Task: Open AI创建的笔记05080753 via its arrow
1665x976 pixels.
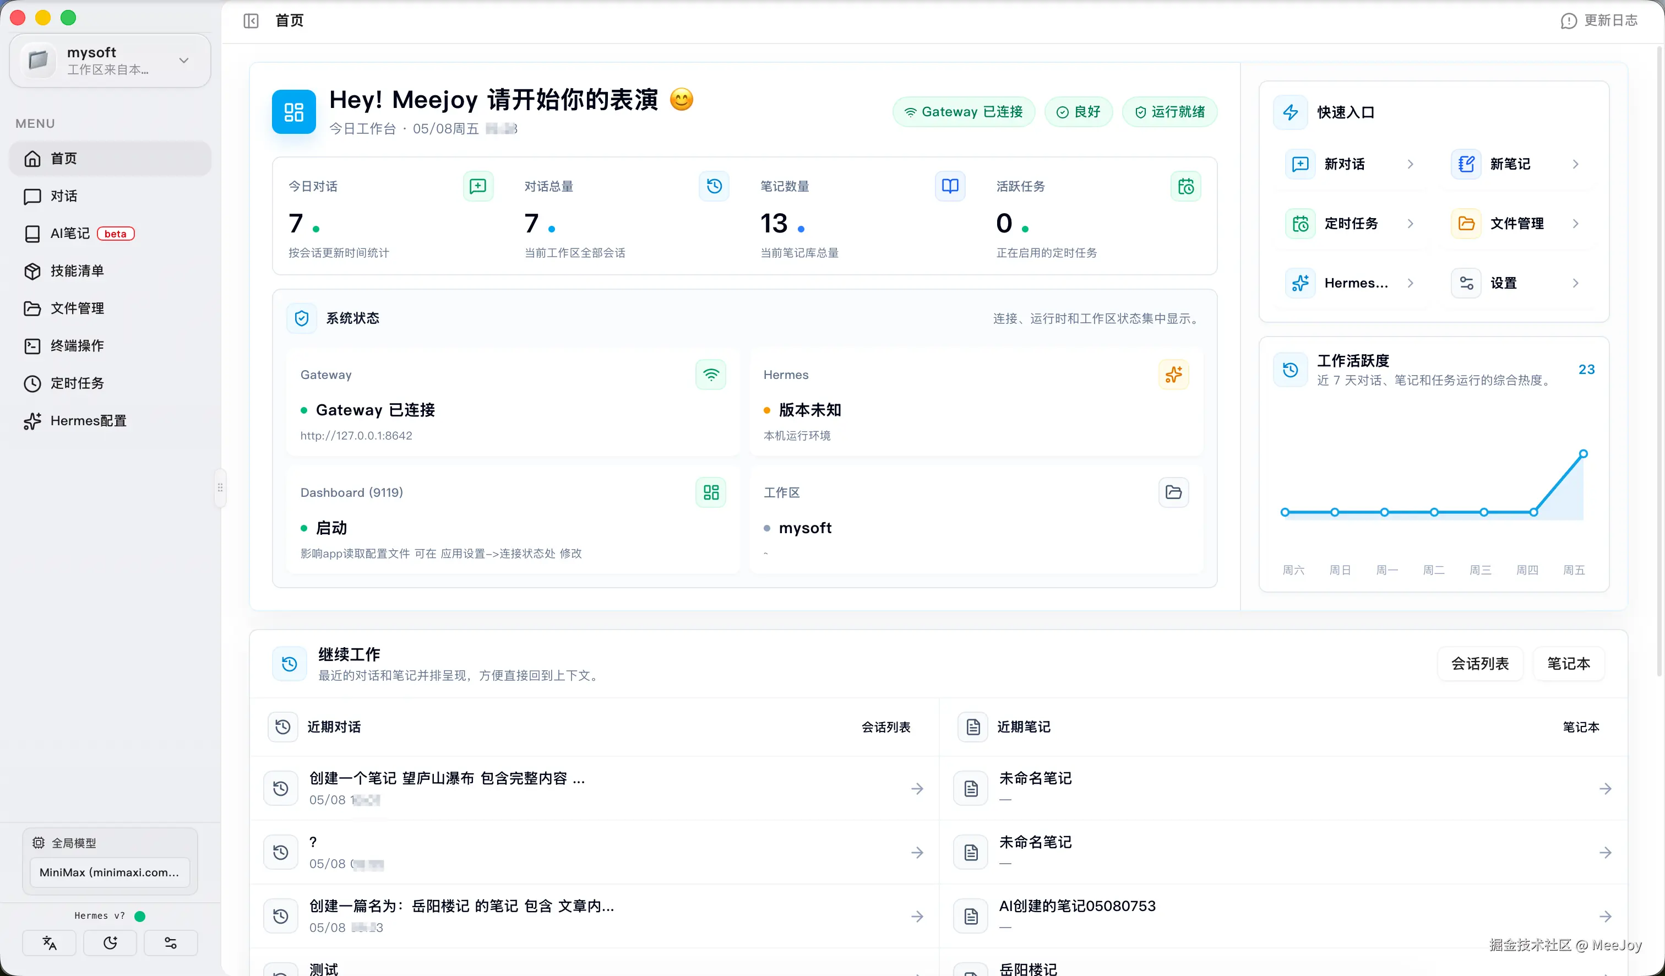Action: click(1606, 917)
